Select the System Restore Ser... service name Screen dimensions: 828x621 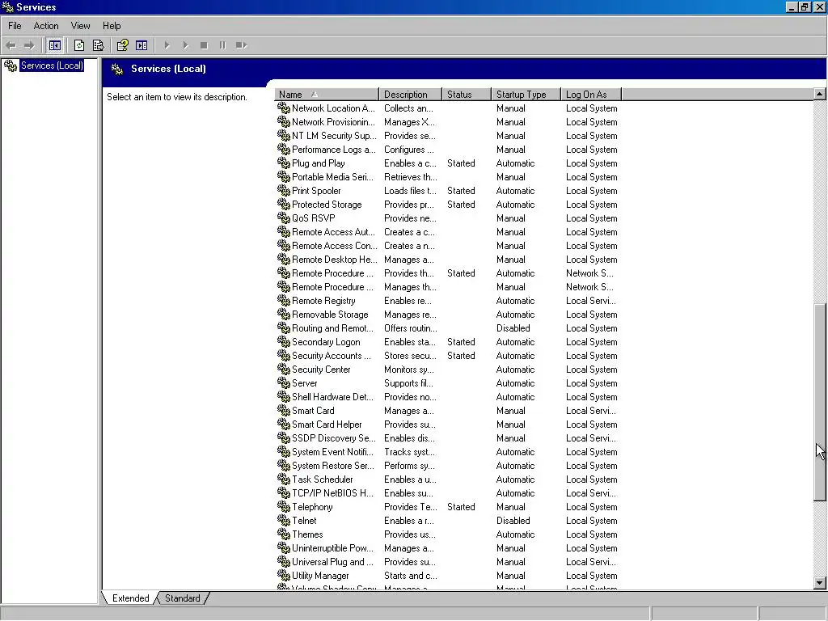(333, 465)
